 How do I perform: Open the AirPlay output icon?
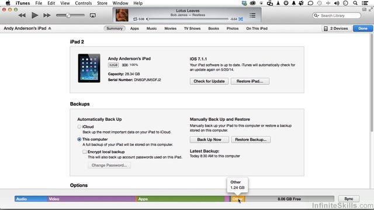pyautogui.click(x=93, y=16)
